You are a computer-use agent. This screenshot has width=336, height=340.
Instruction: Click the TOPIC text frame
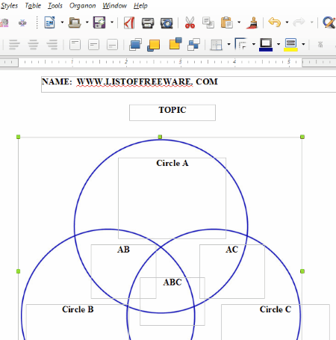click(x=172, y=113)
